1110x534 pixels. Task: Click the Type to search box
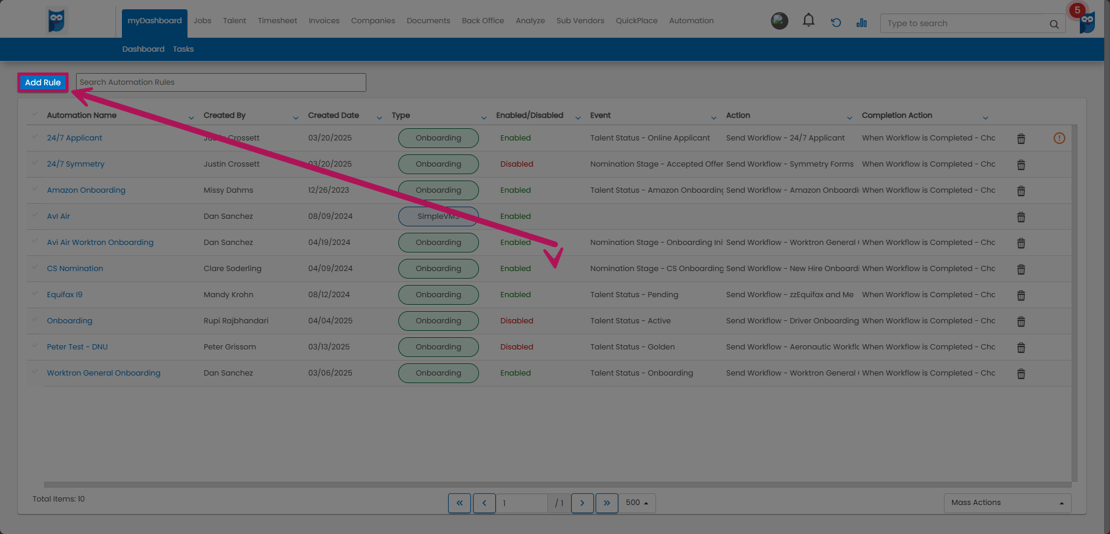972,23
